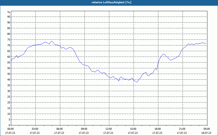
Task: Click the '%' unit label atop y-axis
Action: click(x=9, y=12)
